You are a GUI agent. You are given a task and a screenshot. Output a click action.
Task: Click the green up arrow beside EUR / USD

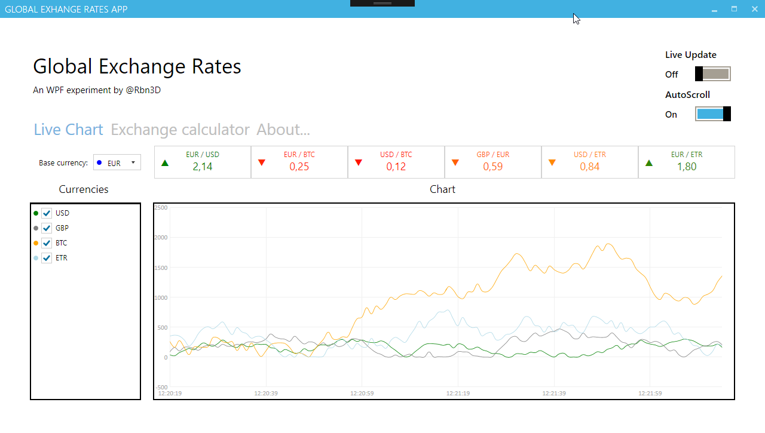[166, 162]
